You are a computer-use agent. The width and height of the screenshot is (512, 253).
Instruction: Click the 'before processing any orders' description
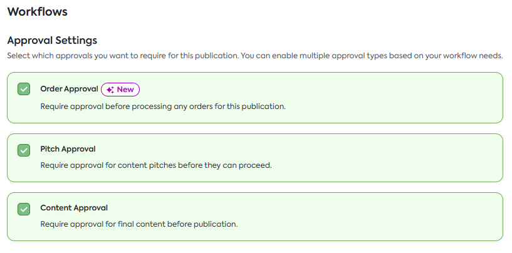pos(163,106)
